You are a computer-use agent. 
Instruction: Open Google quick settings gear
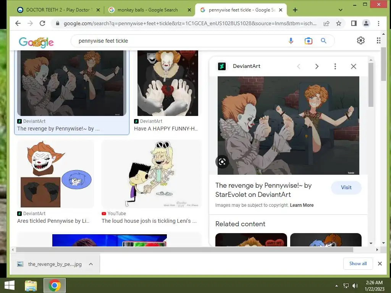[x=360, y=40]
